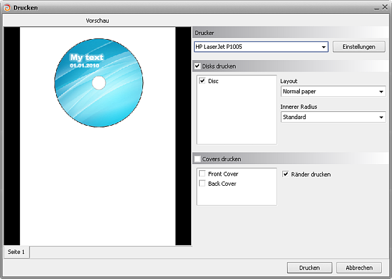This screenshot has width=392, height=279.
Task: Click the app logo icon in title bar
Action: pyautogui.click(x=7, y=8)
